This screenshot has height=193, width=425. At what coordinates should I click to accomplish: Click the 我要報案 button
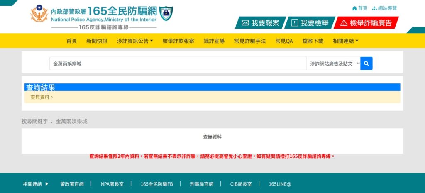tap(261, 23)
